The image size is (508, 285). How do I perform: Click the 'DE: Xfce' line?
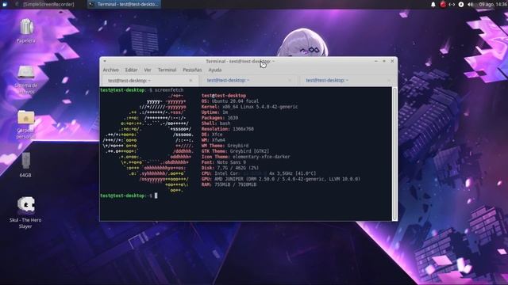click(x=212, y=135)
